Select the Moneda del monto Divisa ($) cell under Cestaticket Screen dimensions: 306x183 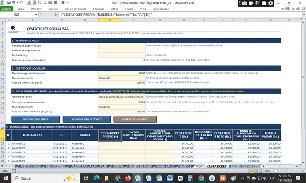tap(122, 78)
